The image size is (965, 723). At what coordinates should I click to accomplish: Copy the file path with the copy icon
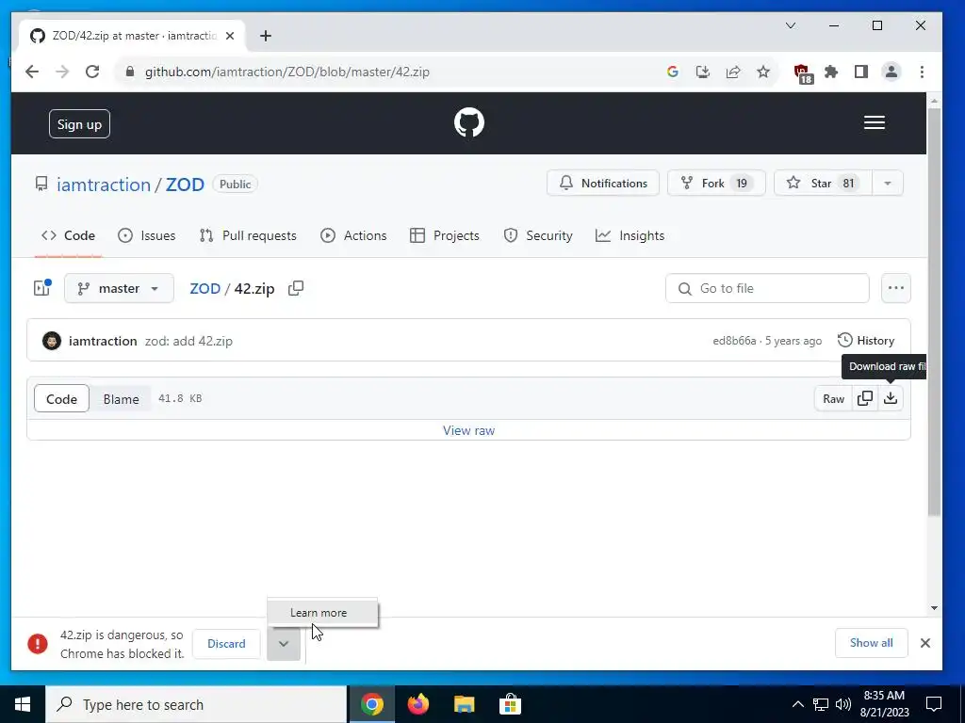point(296,288)
